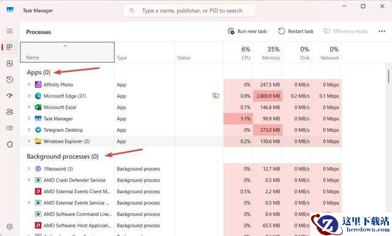Image resolution: width=392 pixels, height=236 pixels.
Task: Sort by the Type column header
Action: tap(145, 53)
